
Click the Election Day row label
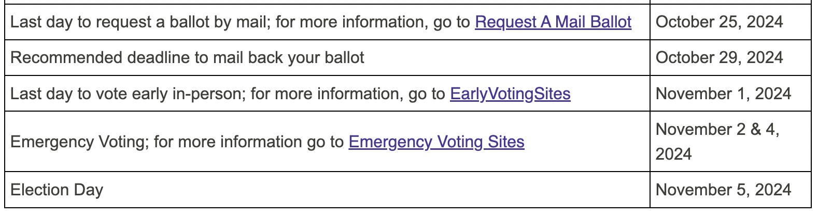pyautogui.click(x=57, y=190)
